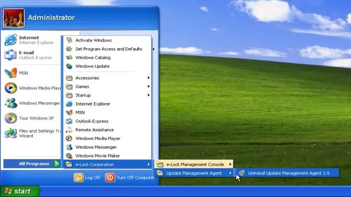
Task: Click the Windows Catalog icon
Action: click(69, 57)
